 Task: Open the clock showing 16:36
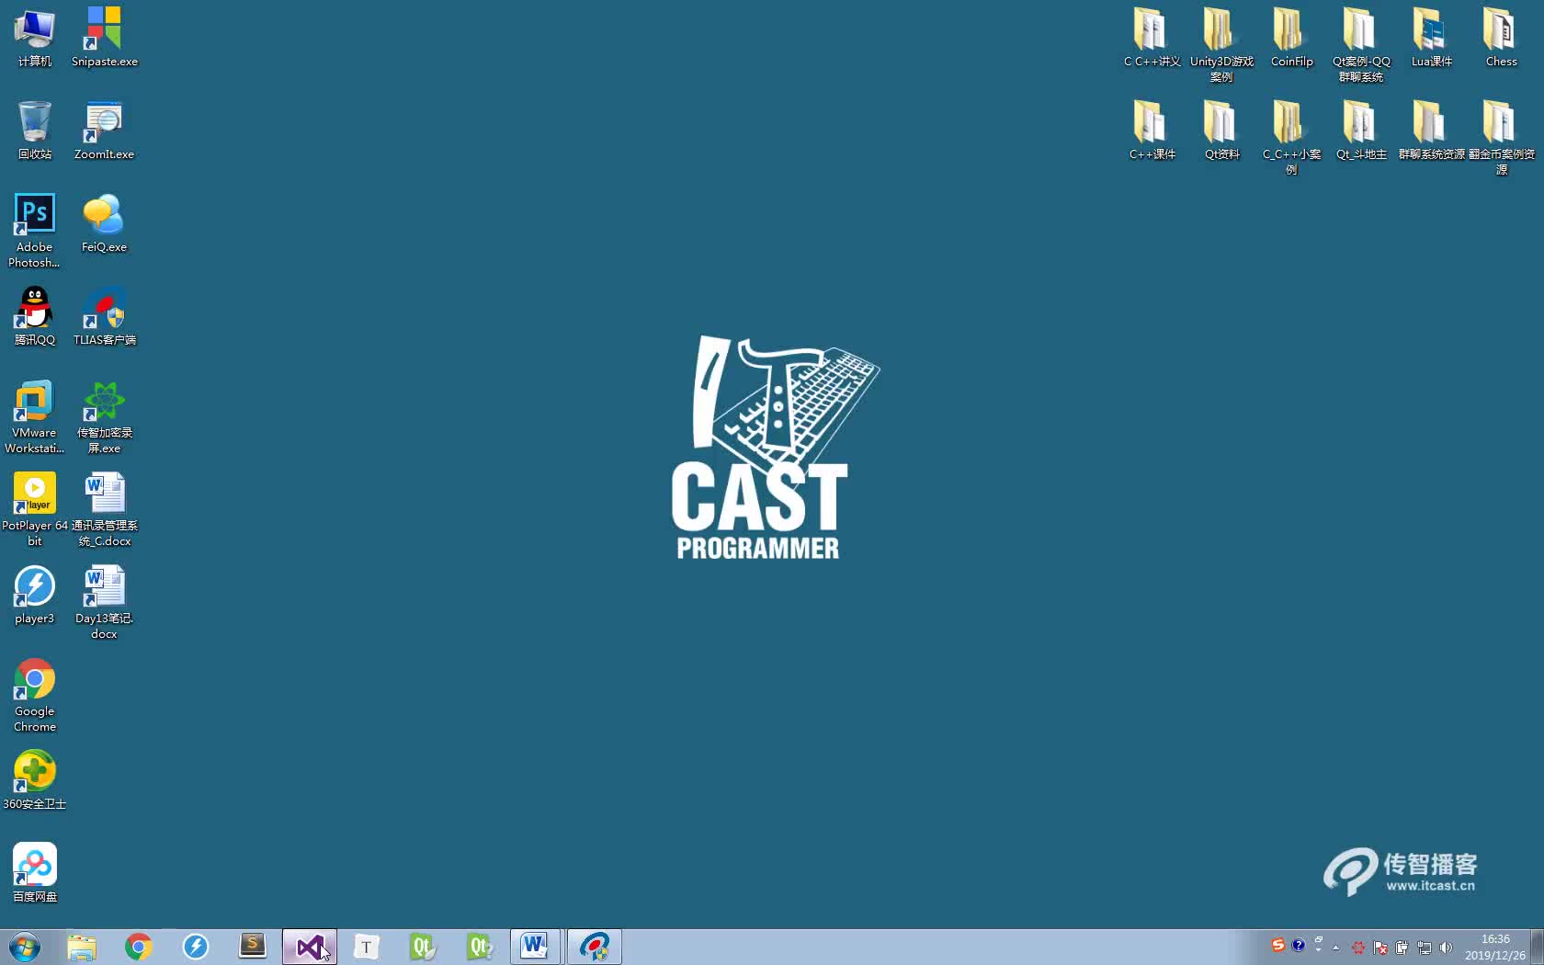1495,948
